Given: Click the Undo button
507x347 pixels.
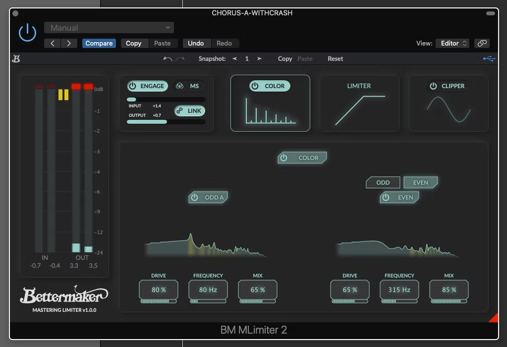Looking at the screenshot, I should coord(196,43).
